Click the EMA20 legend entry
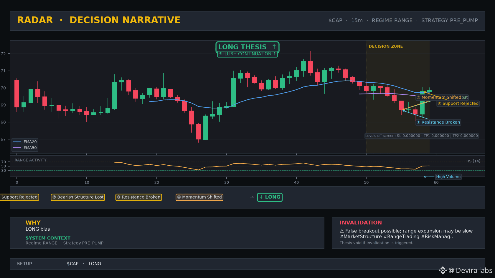The image size is (495, 278). click(25, 142)
